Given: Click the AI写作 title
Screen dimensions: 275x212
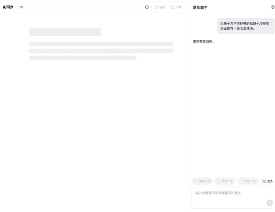Looking at the screenshot, I should (x=8, y=7).
